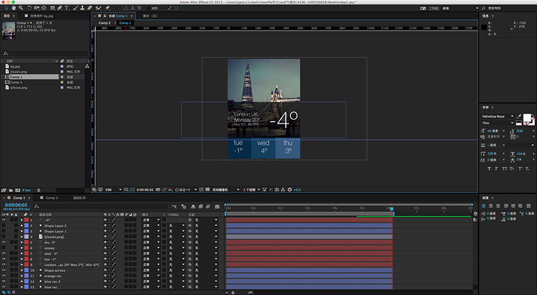This screenshot has width=537, height=295.
Task: Click the fill color swatch in Character panel
Action: (527, 117)
